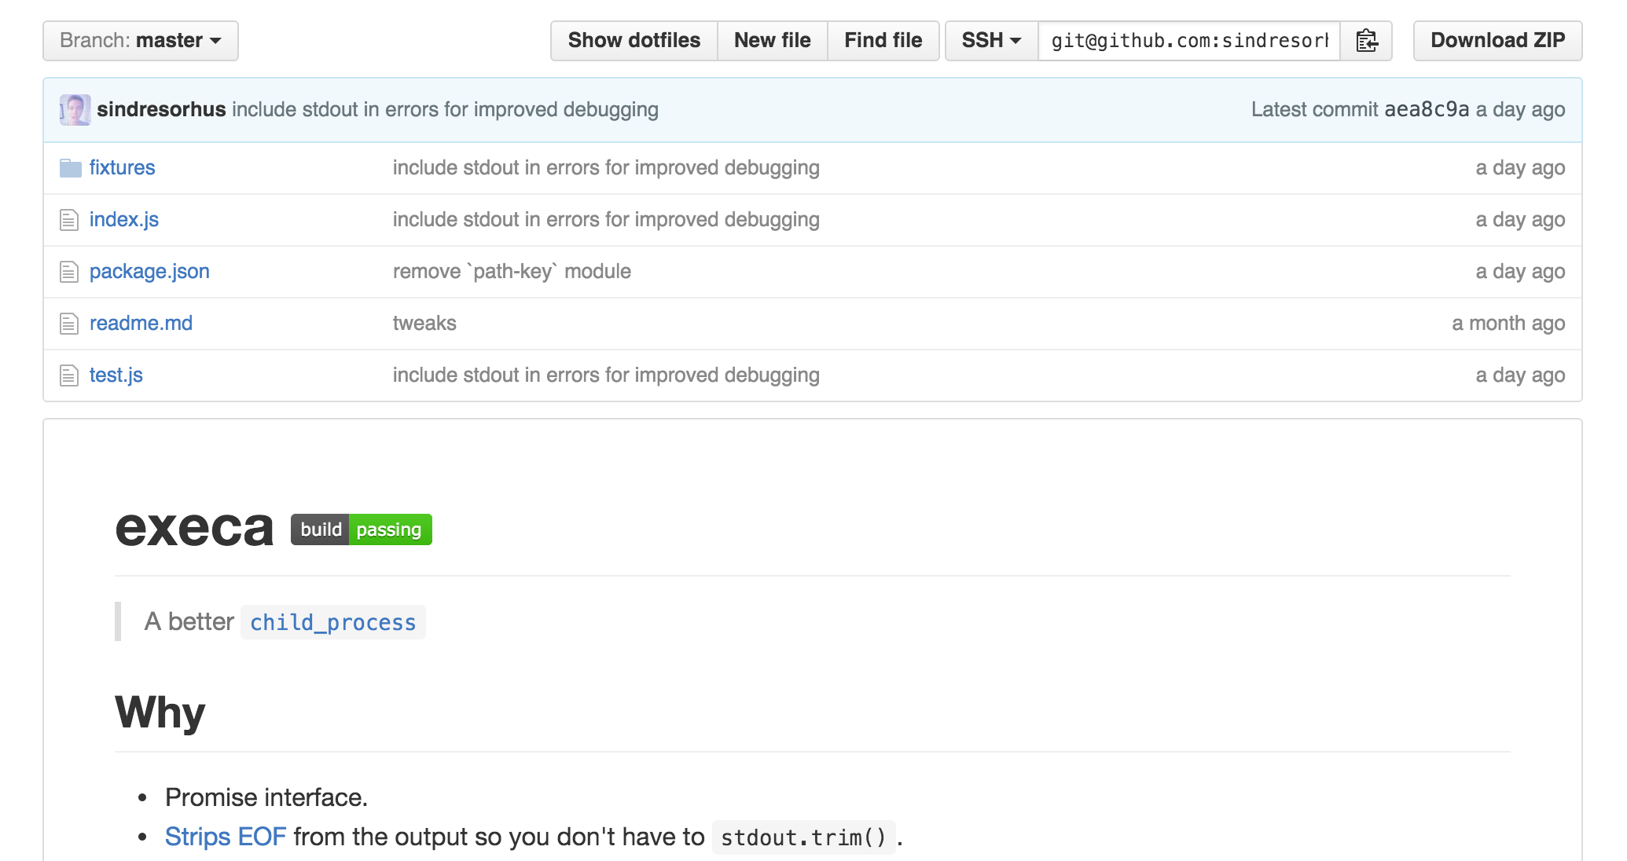
Task: Click the copy to clipboard icon
Action: click(1366, 41)
